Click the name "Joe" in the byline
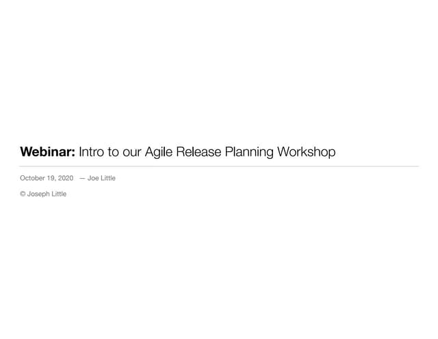Screen dimensions: 438x339 click(93, 178)
